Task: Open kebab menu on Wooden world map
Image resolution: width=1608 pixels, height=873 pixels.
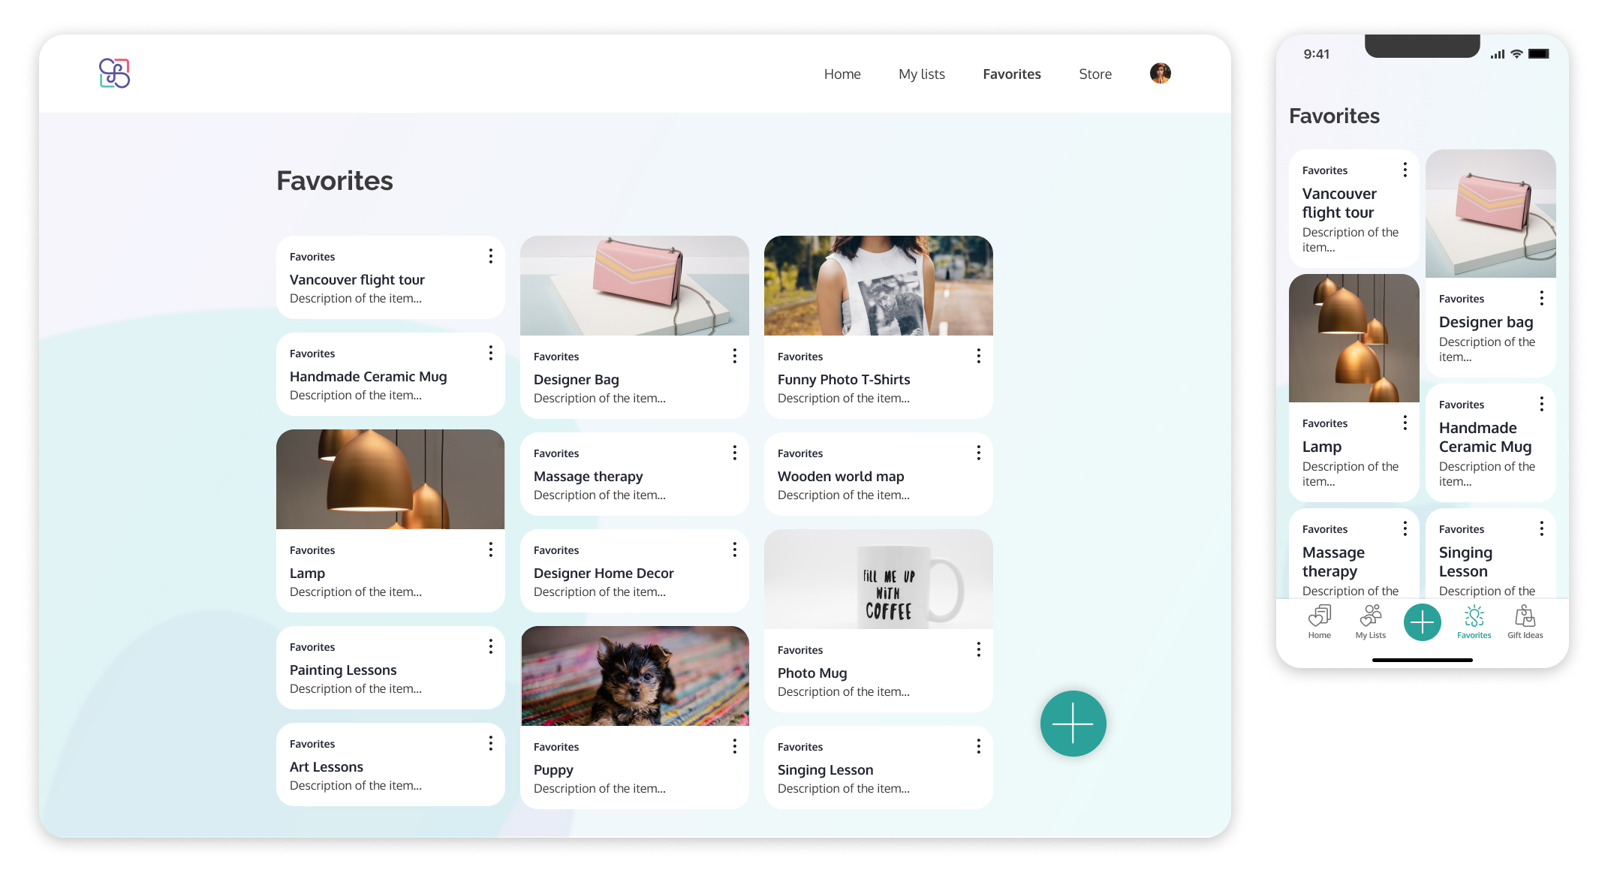Action: (x=978, y=453)
